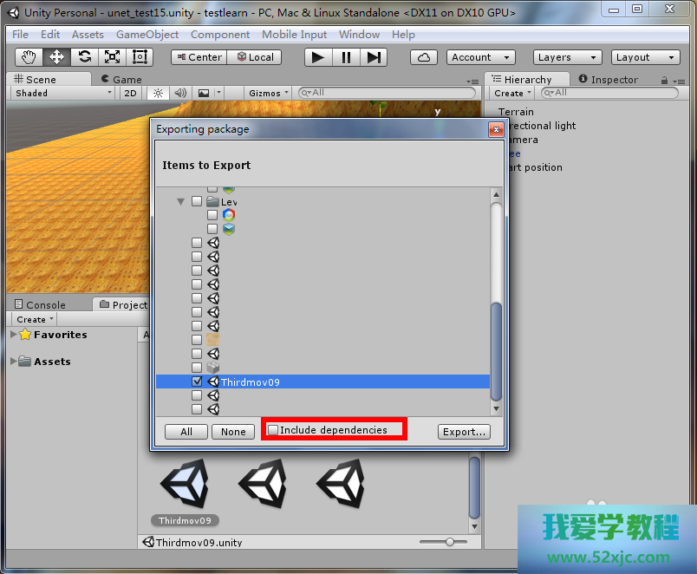697x574 pixels.
Task: Select the Scale tool
Action: click(113, 57)
